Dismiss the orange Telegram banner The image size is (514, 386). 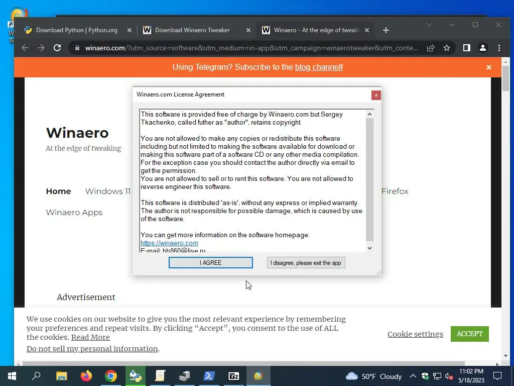(489, 67)
